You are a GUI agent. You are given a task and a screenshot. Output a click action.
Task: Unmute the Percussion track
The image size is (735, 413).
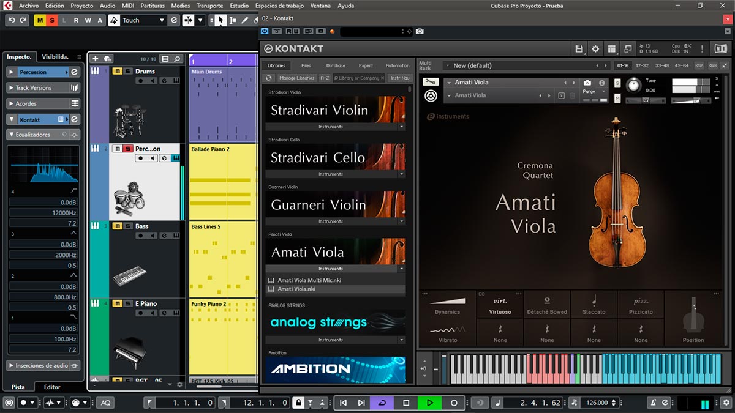(x=117, y=149)
